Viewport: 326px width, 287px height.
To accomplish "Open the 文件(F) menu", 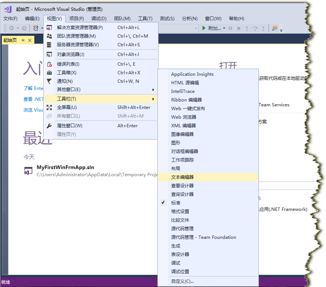I will point(10,19).
